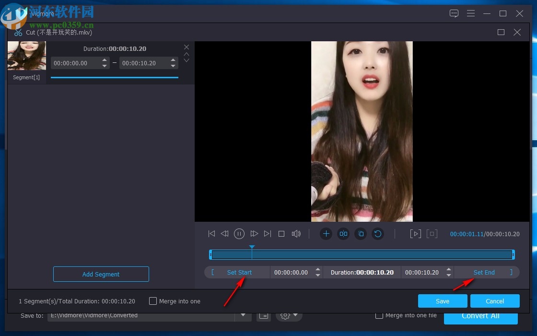The image size is (537, 336).
Task: Click the playhead marker on the timeline slider
Action: (x=252, y=246)
